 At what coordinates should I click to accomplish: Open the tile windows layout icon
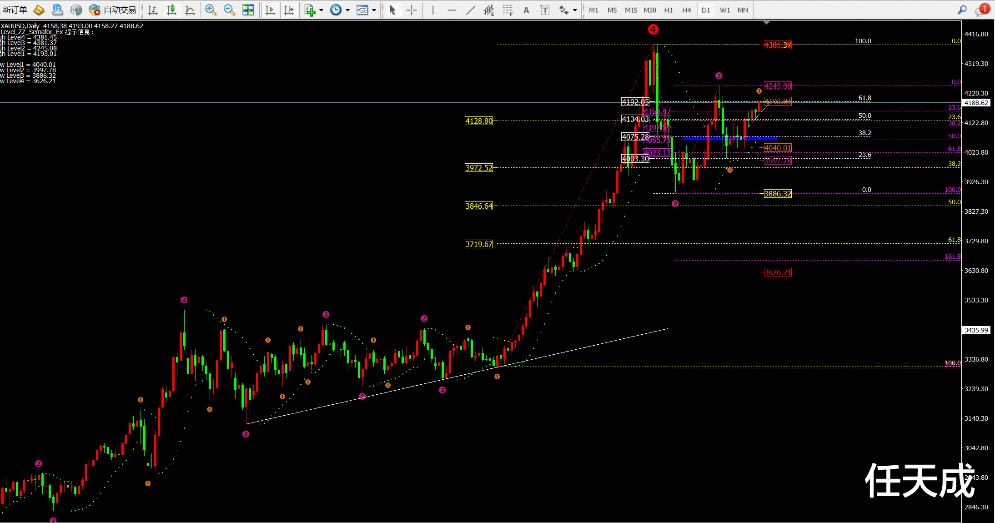[x=248, y=10]
